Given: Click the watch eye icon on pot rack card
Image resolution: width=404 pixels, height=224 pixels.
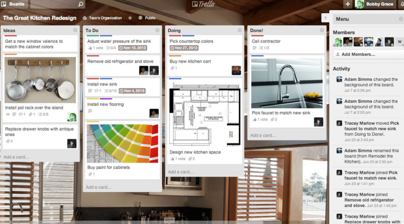Looking at the screenshot, I should tap(8, 114).
